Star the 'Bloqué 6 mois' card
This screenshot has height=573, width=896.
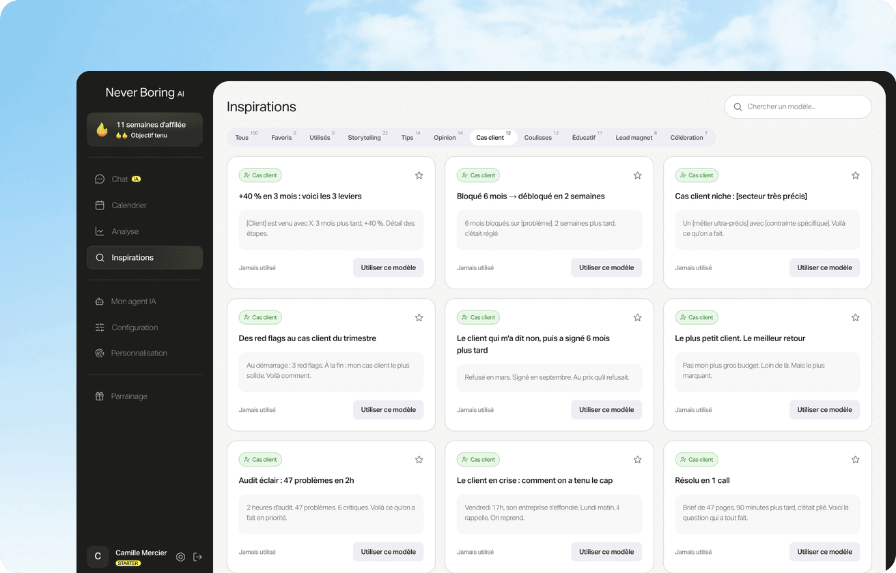pyautogui.click(x=638, y=175)
